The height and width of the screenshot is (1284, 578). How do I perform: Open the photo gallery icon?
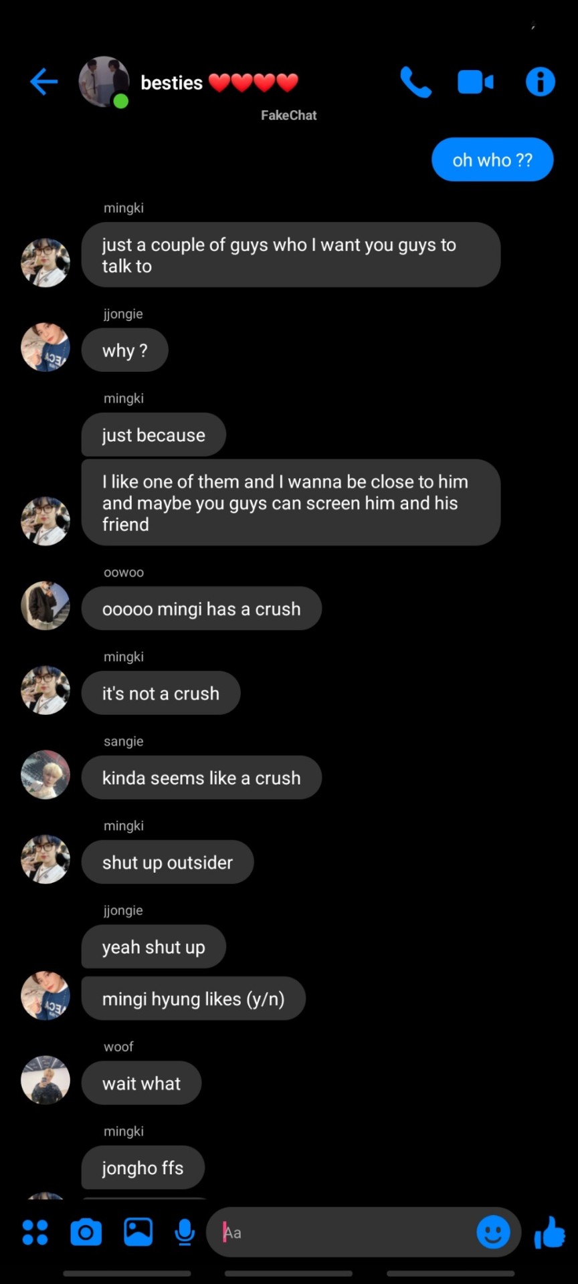pos(138,1232)
